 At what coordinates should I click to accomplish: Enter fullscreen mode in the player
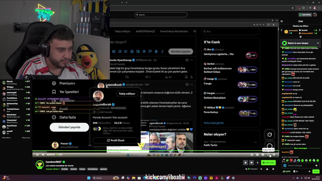pyautogui.click(x=268, y=155)
